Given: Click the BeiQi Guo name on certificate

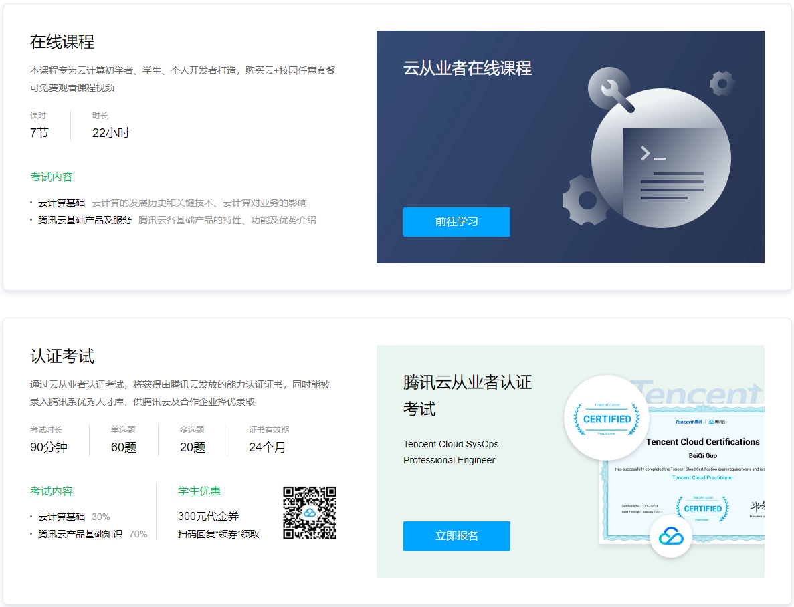Looking at the screenshot, I should (x=702, y=456).
